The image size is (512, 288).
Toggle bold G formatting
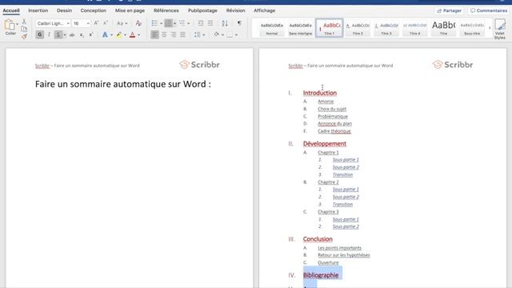click(39, 34)
